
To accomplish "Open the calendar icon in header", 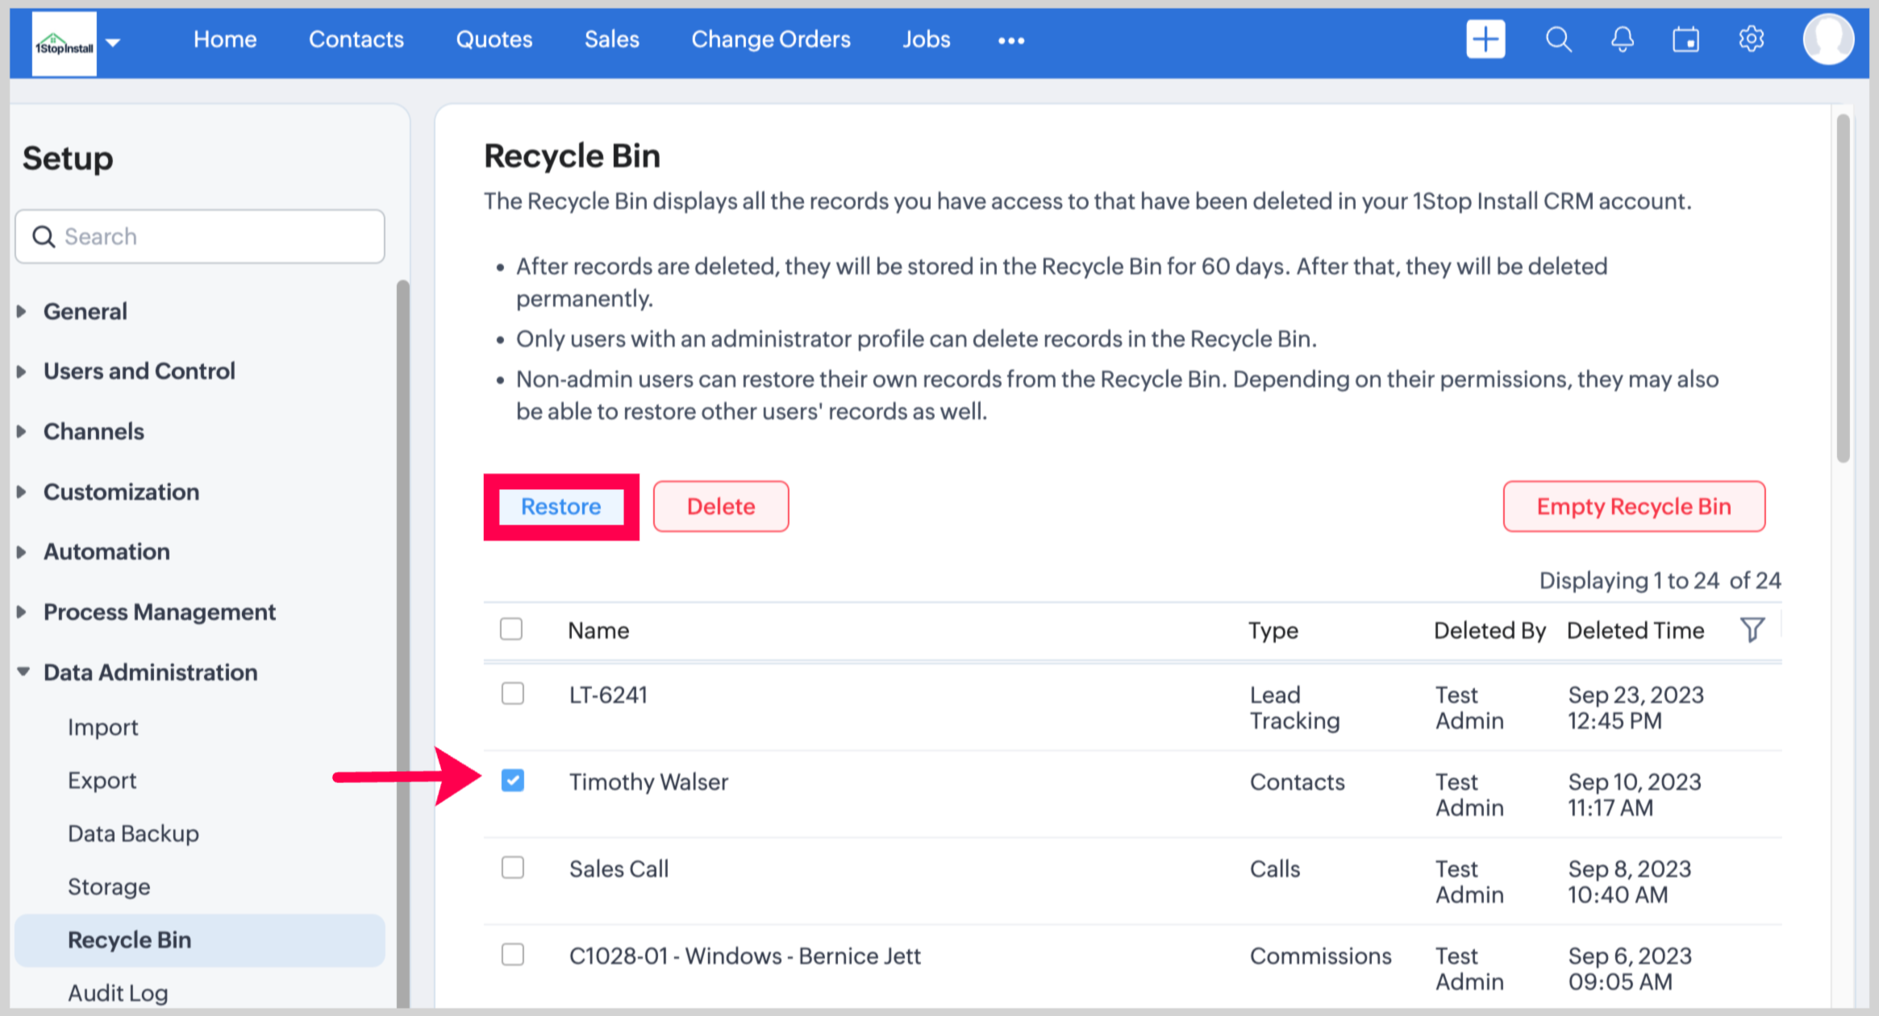I will tap(1685, 39).
